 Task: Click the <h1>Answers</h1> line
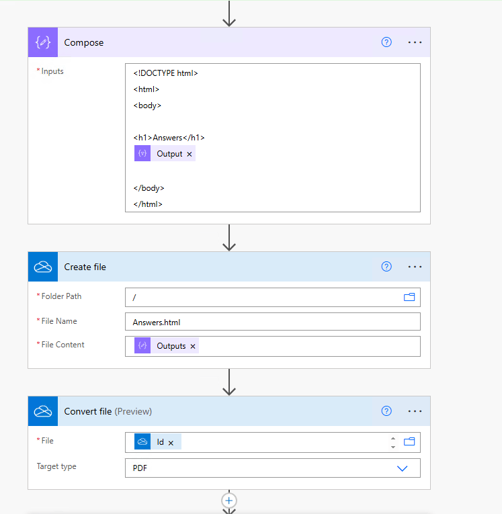point(169,138)
